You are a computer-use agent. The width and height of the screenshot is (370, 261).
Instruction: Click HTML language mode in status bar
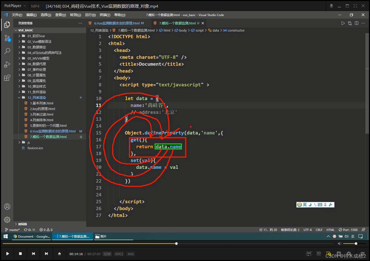point(330,230)
